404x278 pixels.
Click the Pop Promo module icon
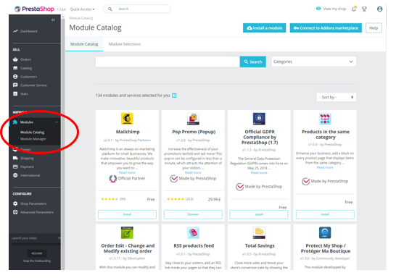[x=193, y=119]
